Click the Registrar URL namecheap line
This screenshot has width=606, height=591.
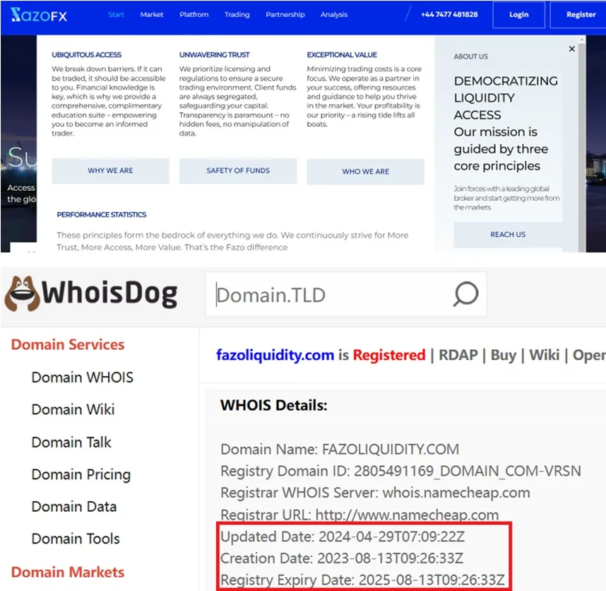click(x=360, y=515)
